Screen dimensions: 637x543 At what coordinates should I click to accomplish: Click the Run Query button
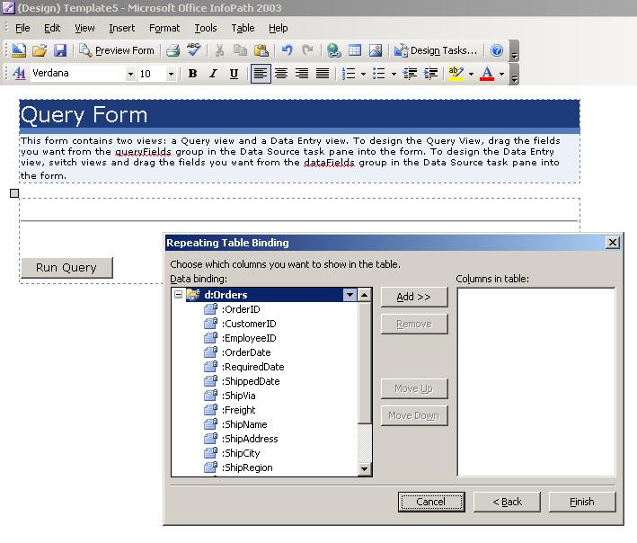tap(66, 267)
